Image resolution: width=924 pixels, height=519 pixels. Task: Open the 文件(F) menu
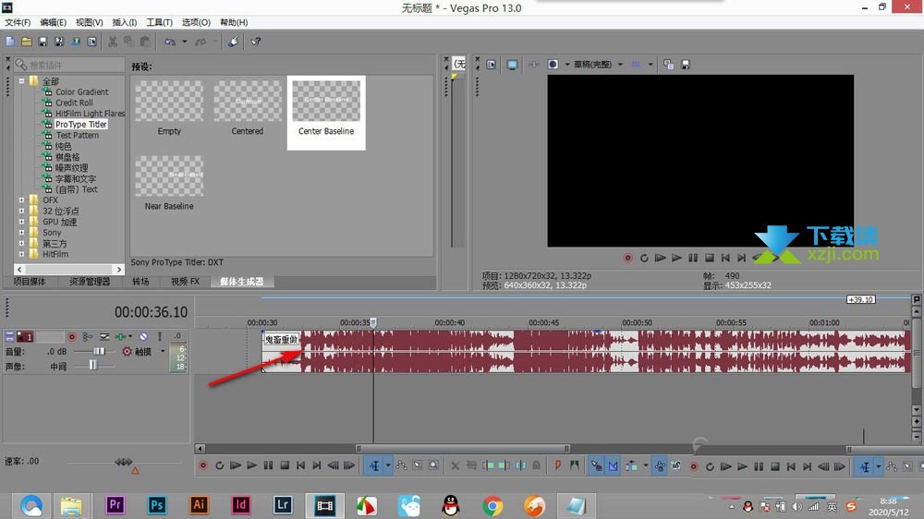(x=18, y=22)
